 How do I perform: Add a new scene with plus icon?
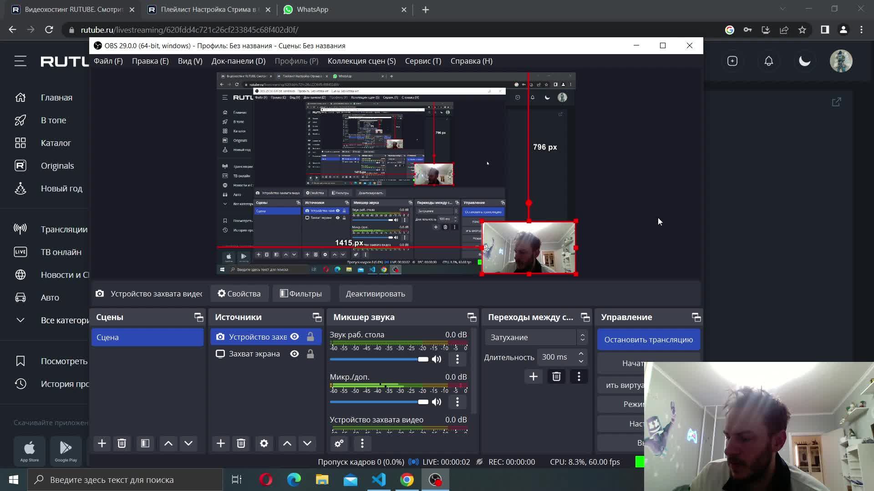[102, 443]
